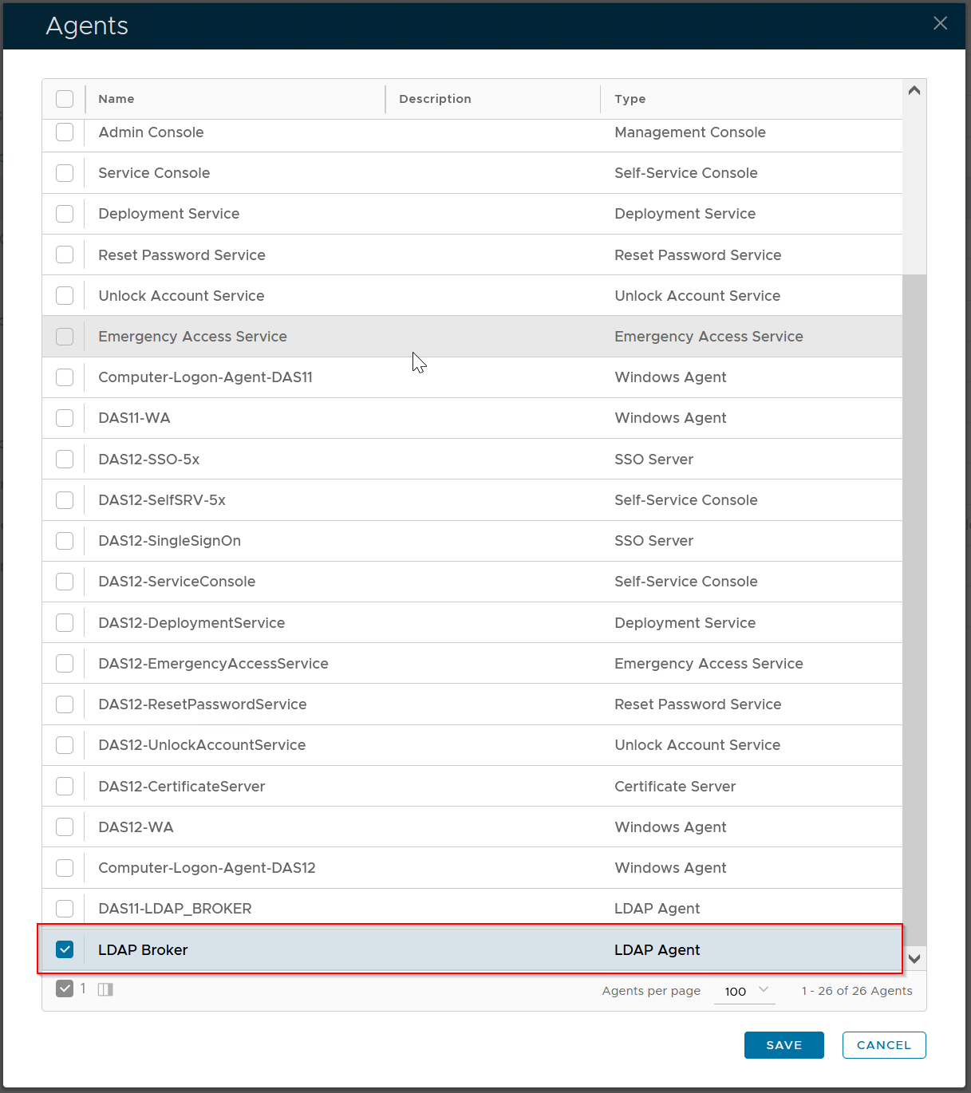971x1093 pixels.
Task: Tick the Computer-Logon-Agent-DAS12 checkbox
Action: click(65, 867)
